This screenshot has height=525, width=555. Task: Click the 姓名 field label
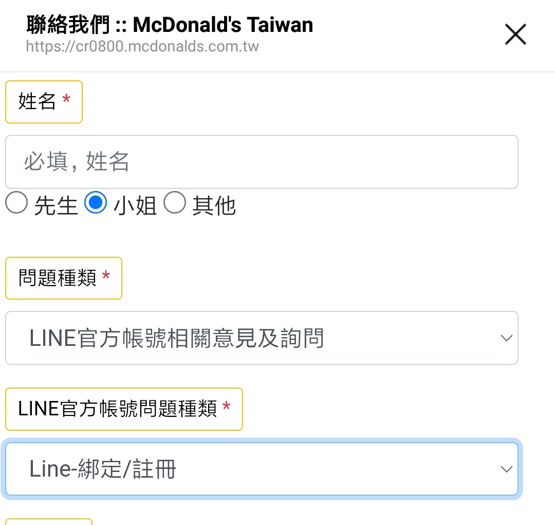pos(37,101)
